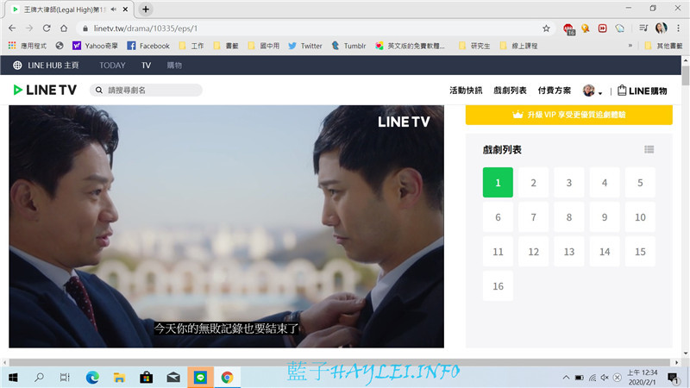
Task: Focus the drama search field
Action: [x=146, y=91]
